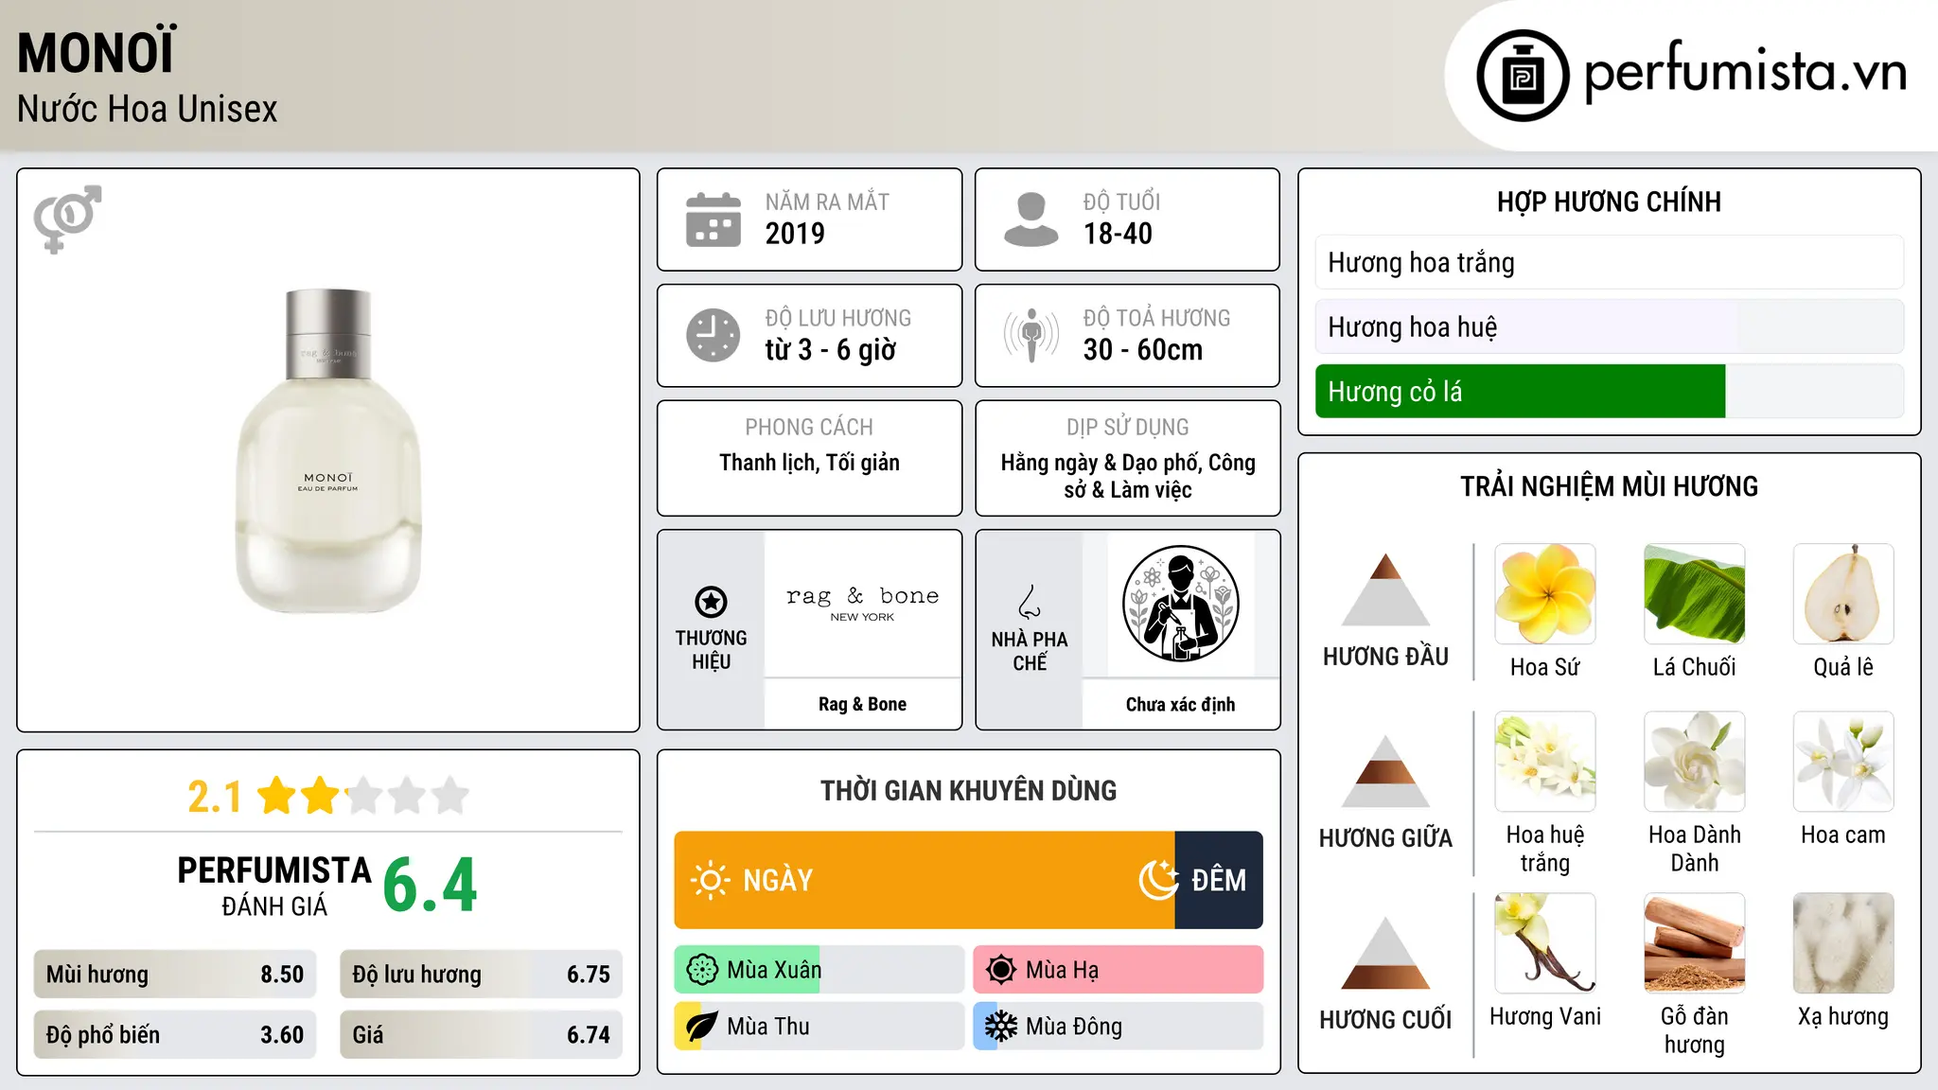Viewport: 1938px width, 1090px height.
Task: Click the unisex gender symbol icon
Action: (x=67, y=219)
